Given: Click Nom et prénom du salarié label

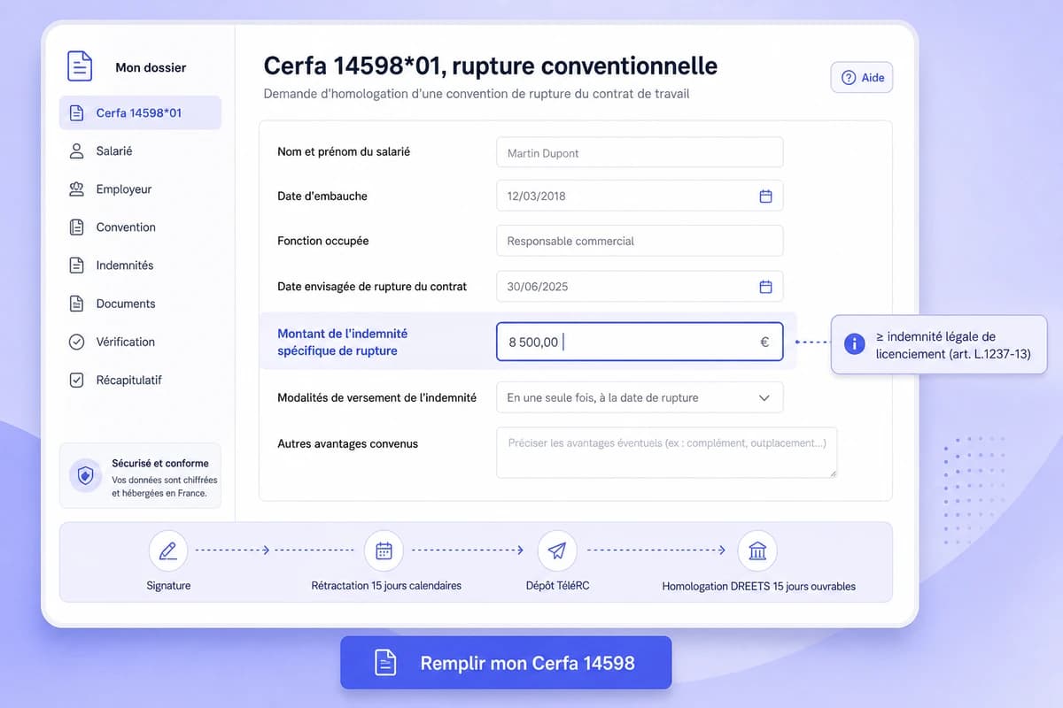Looking at the screenshot, I should 344,152.
